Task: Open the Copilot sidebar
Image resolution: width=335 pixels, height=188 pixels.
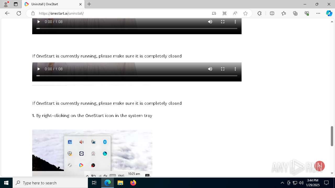Action: click(329, 13)
